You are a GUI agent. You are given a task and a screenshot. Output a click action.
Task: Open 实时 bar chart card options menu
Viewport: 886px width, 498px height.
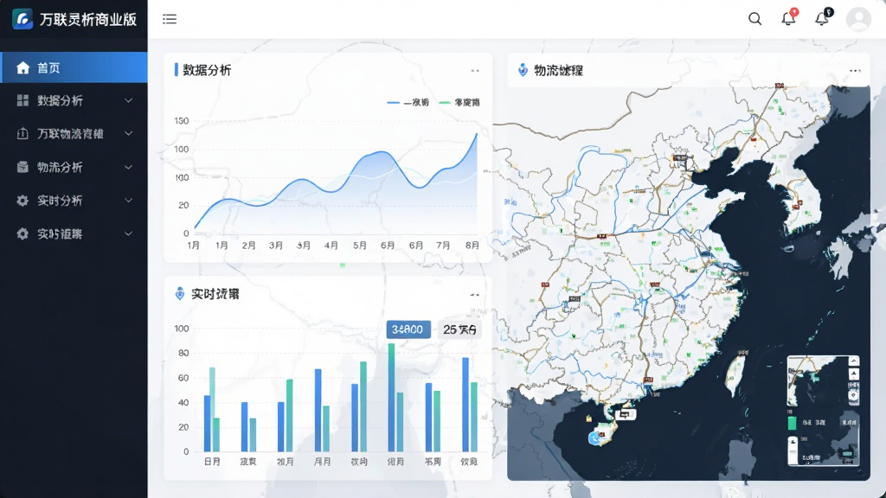pyautogui.click(x=475, y=295)
